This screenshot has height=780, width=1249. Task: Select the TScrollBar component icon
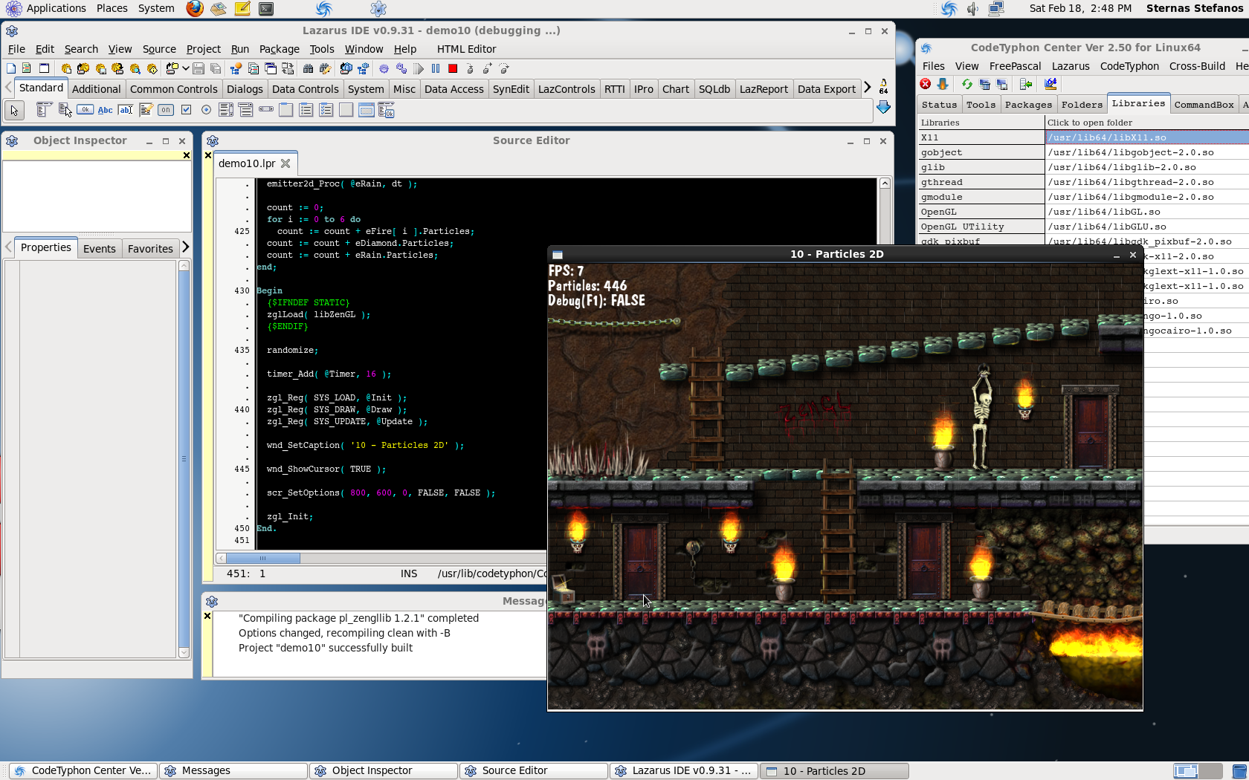coord(265,110)
